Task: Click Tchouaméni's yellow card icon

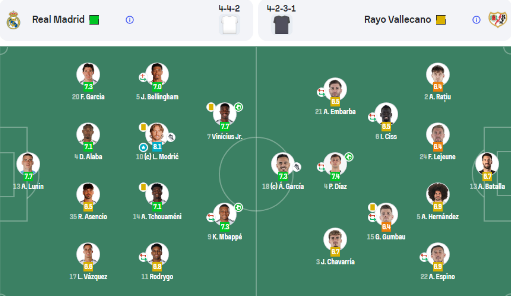Action: click(x=143, y=187)
